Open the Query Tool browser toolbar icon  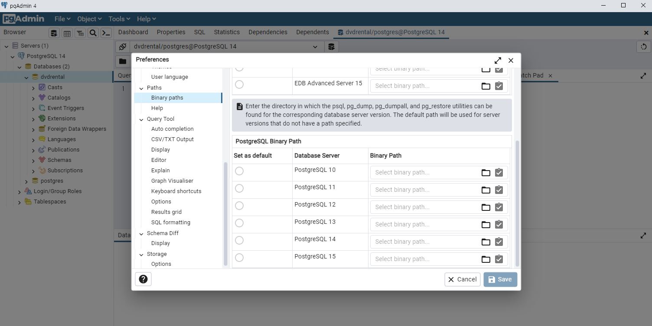(54, 33)
